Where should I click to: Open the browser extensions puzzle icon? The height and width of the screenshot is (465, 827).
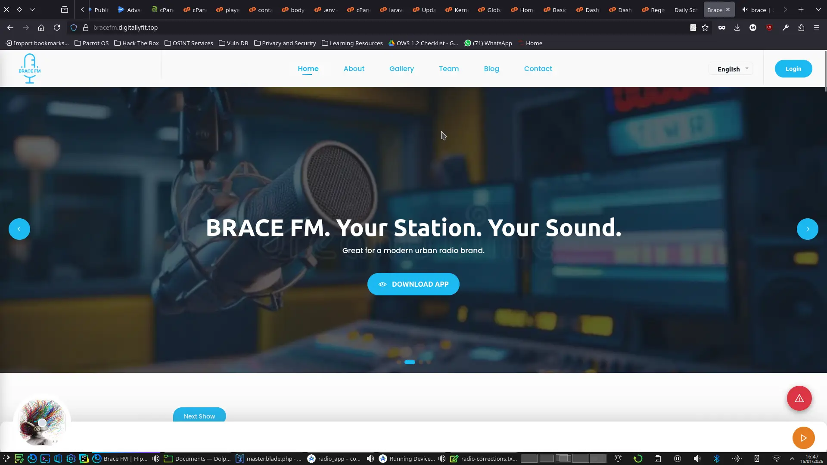point(801,28)
